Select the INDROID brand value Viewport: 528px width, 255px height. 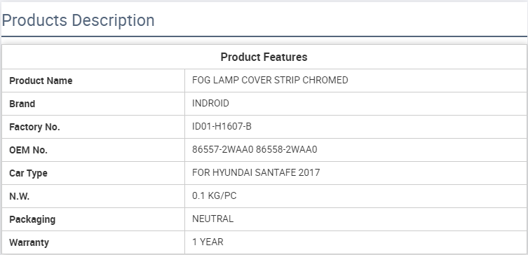pyautogui.click(x=210, y=103)
